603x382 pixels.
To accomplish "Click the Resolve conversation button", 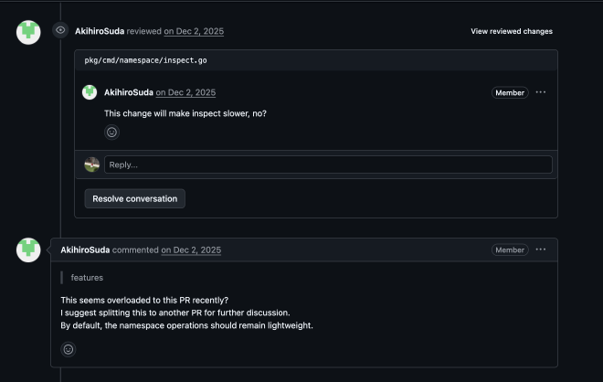I will pos(135,198).
